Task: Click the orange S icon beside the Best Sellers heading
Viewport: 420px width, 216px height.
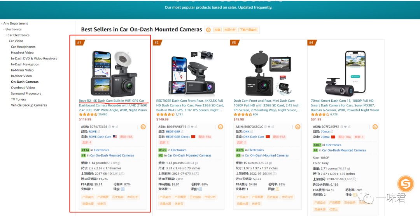Action: point(208,30)
